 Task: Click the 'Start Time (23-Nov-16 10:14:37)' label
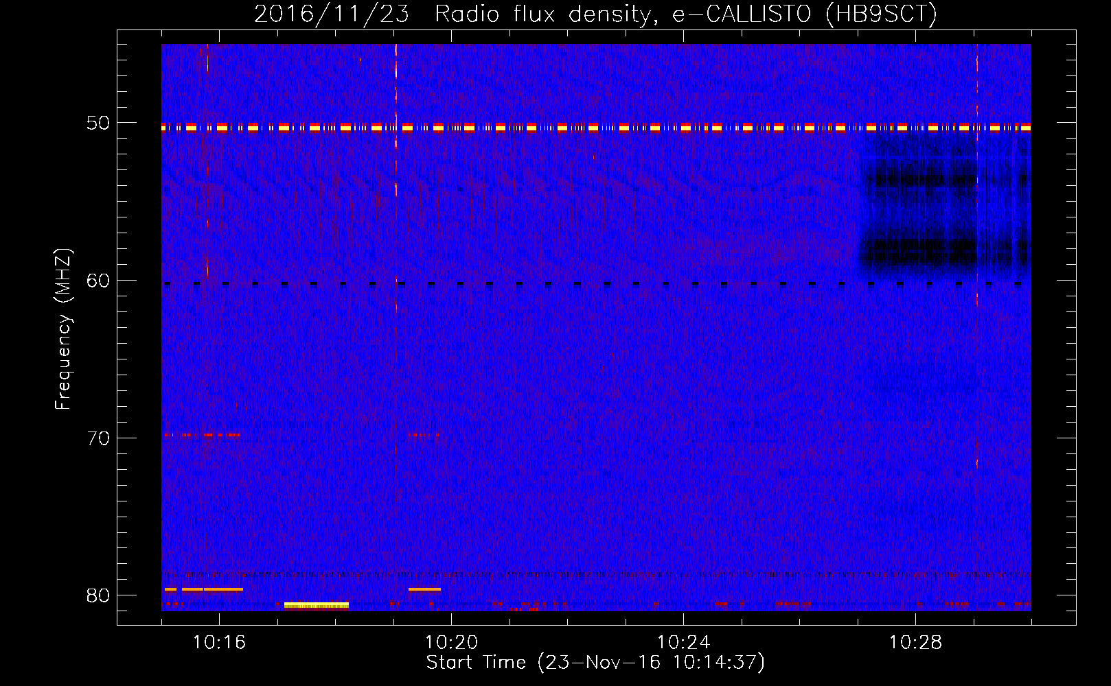pos(595,663)
